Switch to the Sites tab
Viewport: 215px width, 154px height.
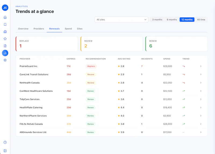point(80,29)
